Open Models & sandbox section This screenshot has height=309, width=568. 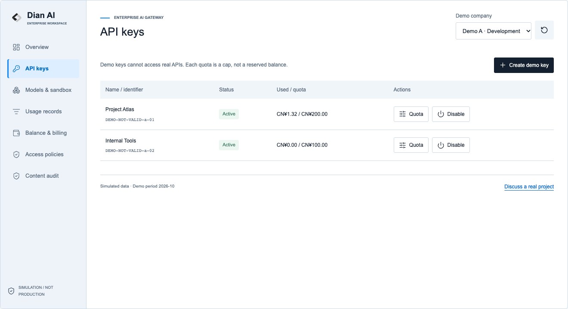(43, 90)
